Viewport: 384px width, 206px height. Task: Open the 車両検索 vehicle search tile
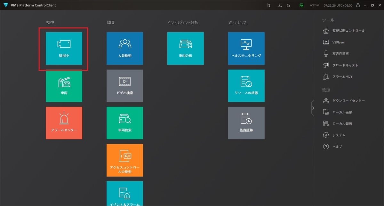pos(125,123)
